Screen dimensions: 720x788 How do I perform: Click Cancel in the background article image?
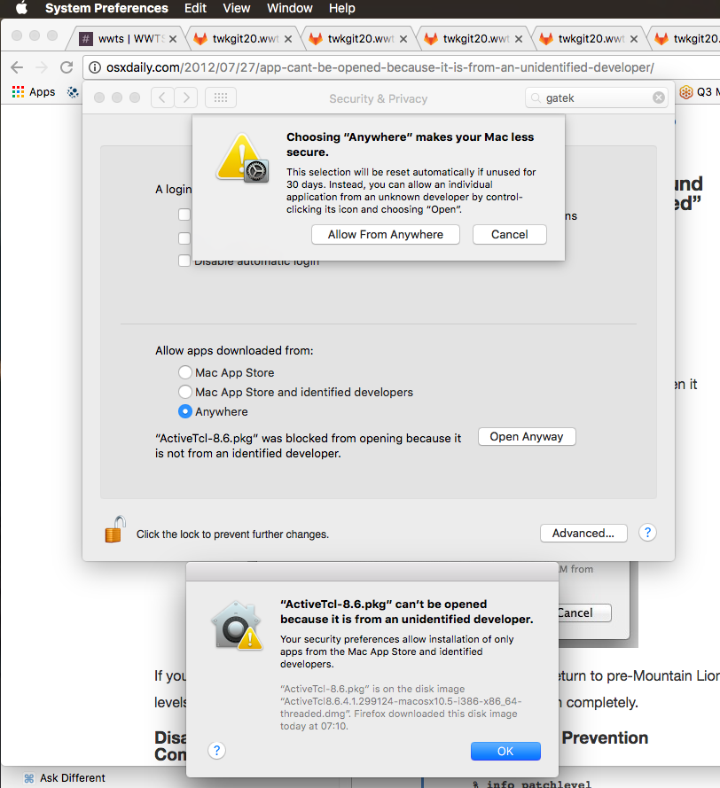[584, 613]
